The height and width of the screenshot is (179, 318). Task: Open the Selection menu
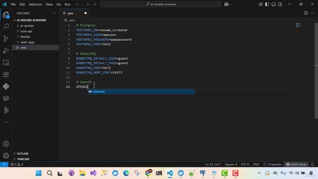click(35, 4)
